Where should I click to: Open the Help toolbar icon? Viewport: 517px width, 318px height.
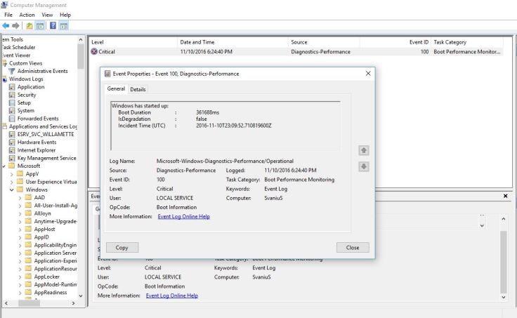[53, 25]
